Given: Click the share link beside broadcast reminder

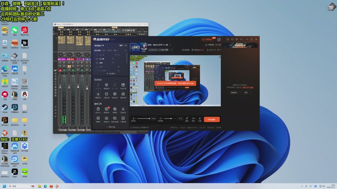Looking at the screenshot, I should [x=218, y=45].
